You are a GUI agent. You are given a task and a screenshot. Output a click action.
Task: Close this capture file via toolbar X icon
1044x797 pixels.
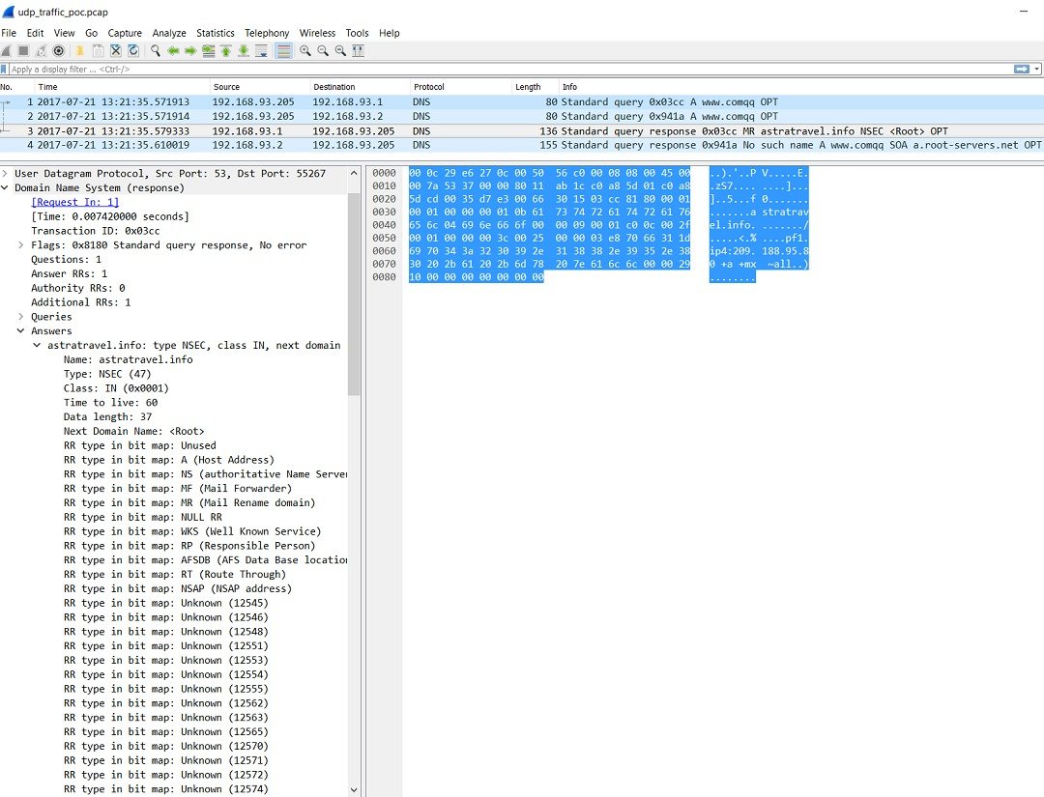coord(116,50)
